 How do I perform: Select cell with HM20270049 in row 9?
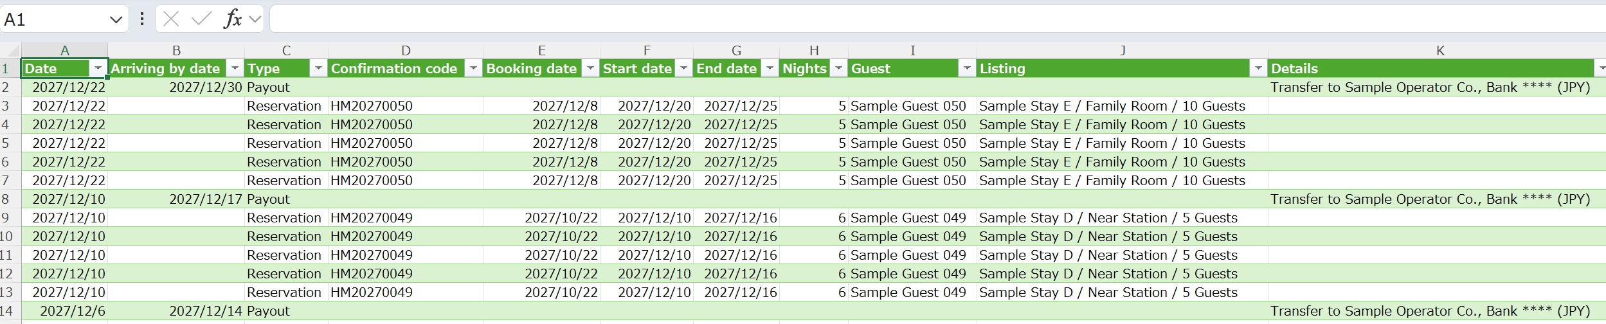point(405,217)
